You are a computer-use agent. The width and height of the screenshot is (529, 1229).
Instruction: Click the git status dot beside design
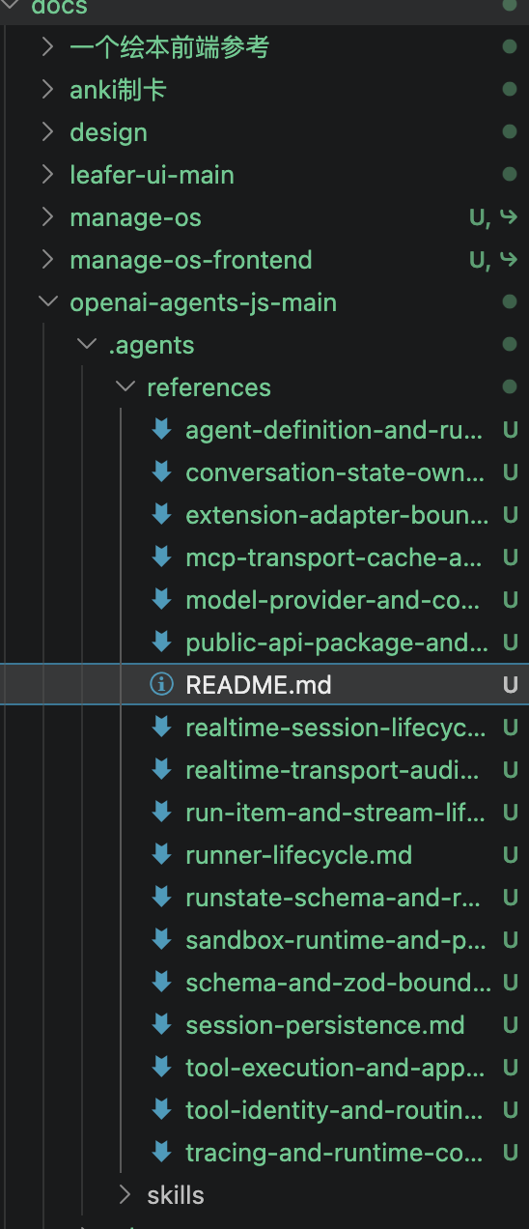[510, 132]
